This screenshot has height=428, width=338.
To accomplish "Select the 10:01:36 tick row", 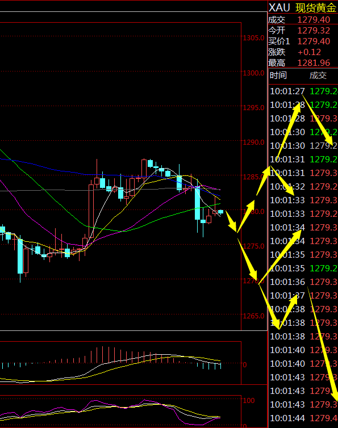I will pos(303,282).
